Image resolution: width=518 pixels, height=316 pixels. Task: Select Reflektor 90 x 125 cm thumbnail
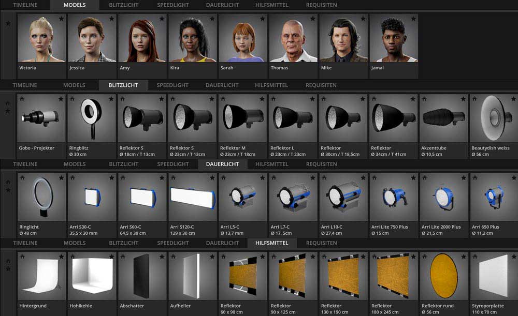(293, 276)
